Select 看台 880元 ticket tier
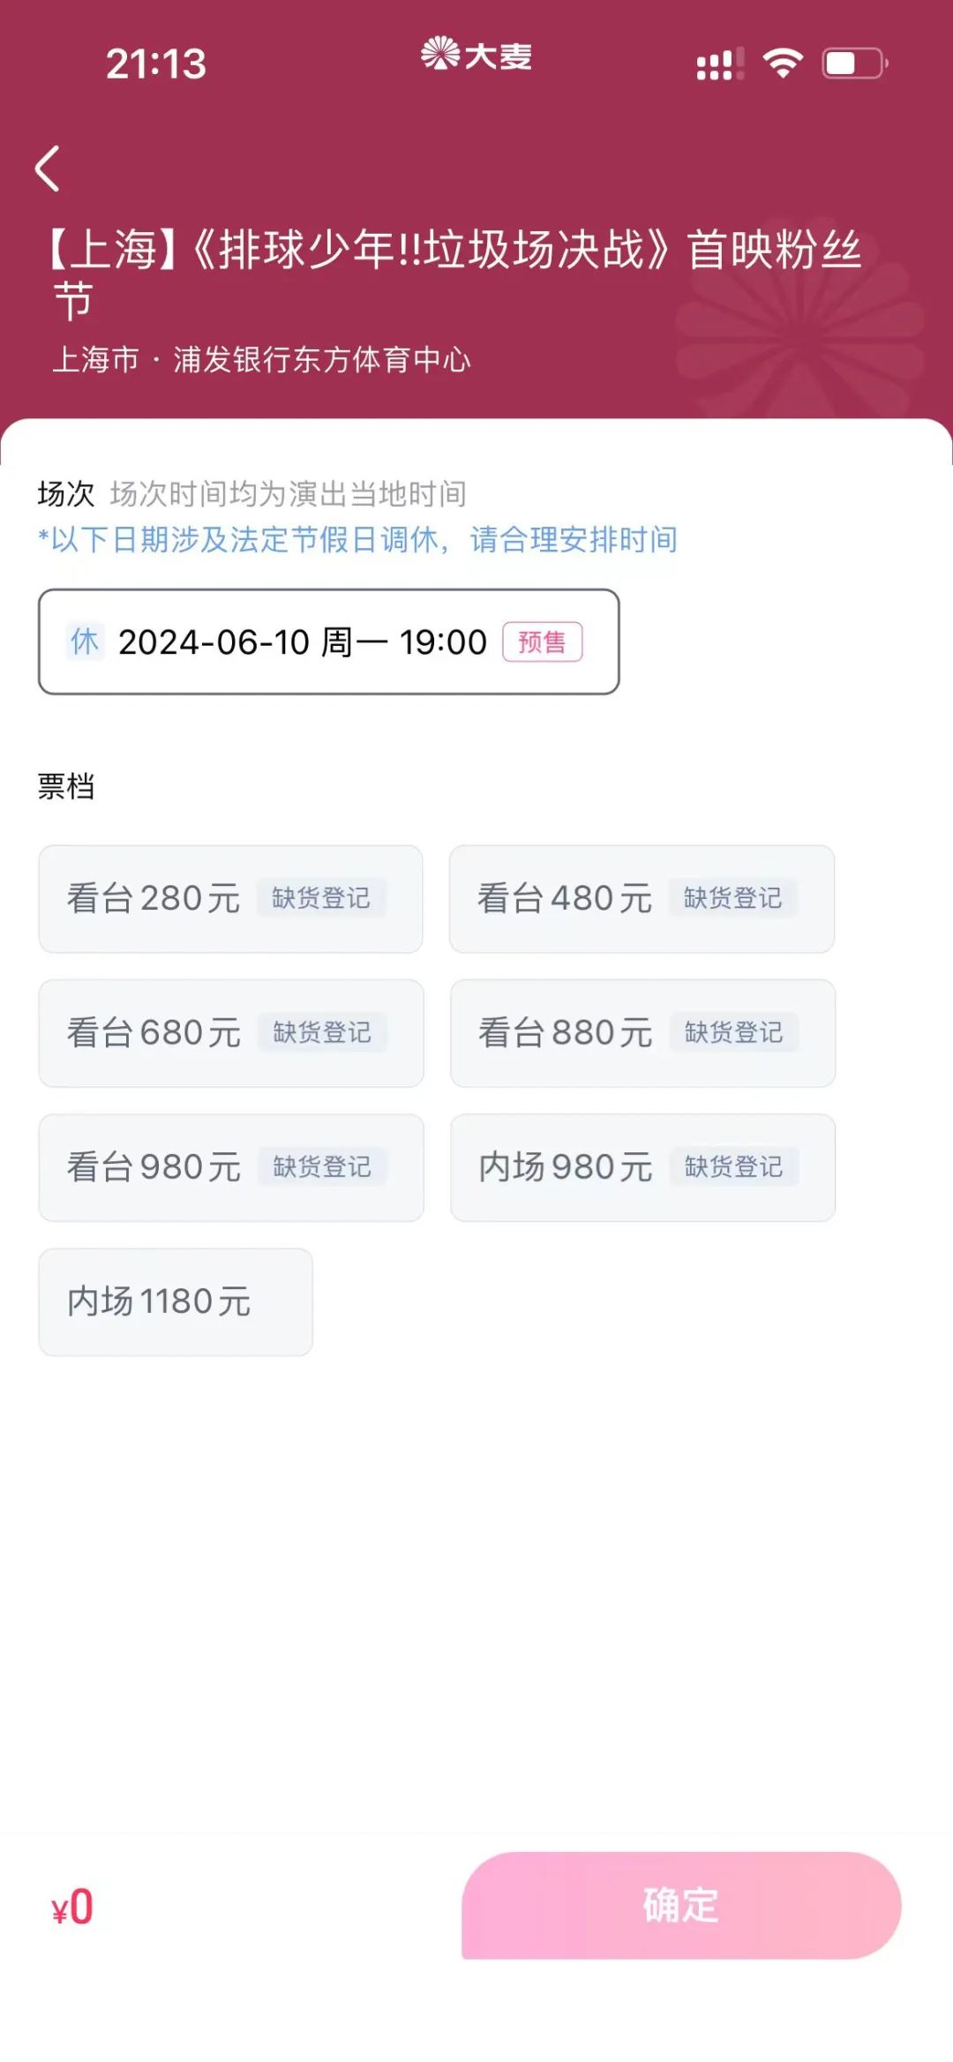Viewport: 953px width, 2062px height. click(565, 1033)
